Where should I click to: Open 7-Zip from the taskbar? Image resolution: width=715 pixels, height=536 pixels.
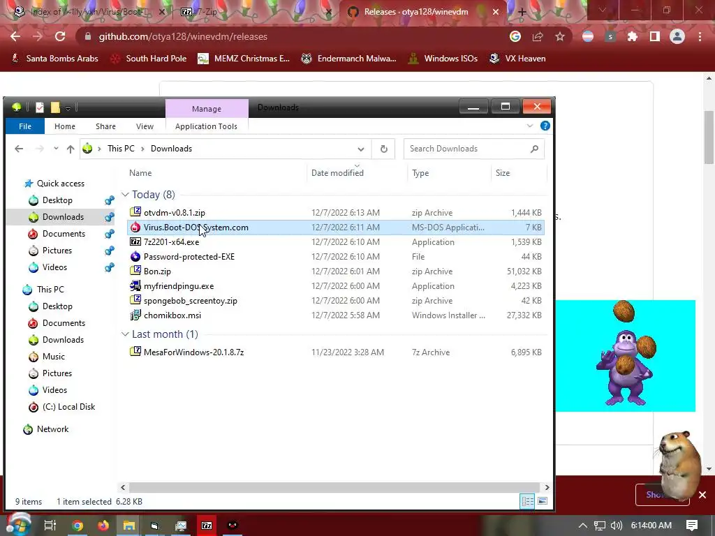207,526
